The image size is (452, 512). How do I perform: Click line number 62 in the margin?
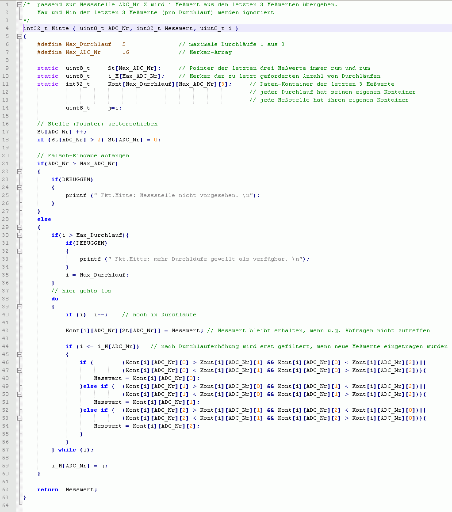(x=5, y=489)
